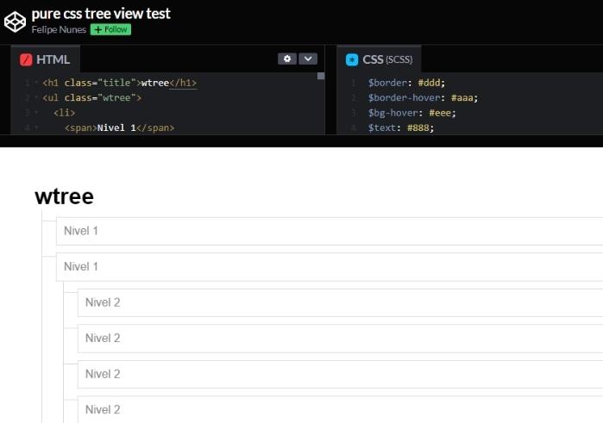Select the fourth 'Nivel 2' tree item
Screen dimensions: 603x423
pyautogui.click(x=341, y=409)
